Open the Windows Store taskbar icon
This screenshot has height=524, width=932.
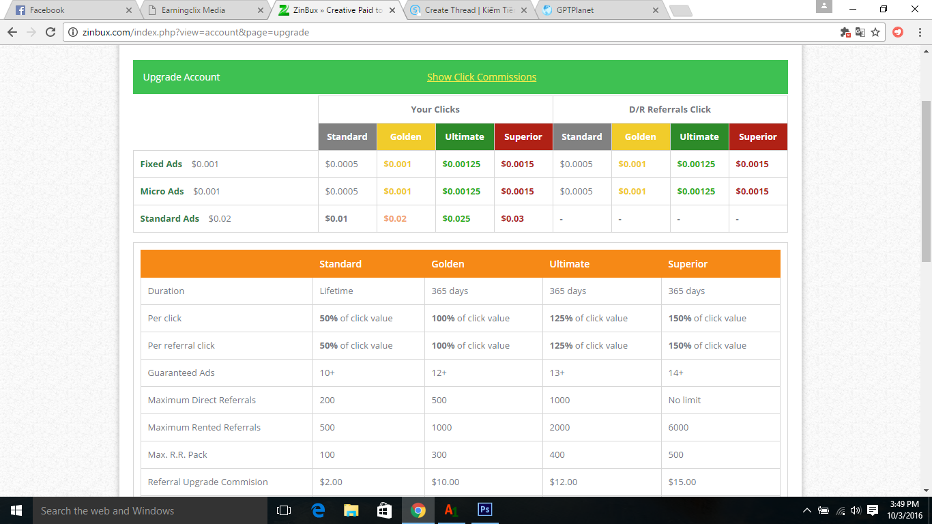[x=385, y=510]
